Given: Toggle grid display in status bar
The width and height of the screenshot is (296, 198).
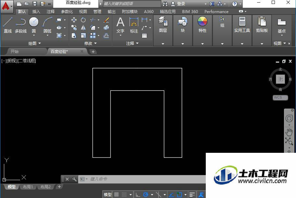Looking at the screenshot, I should tap(117, 194).
